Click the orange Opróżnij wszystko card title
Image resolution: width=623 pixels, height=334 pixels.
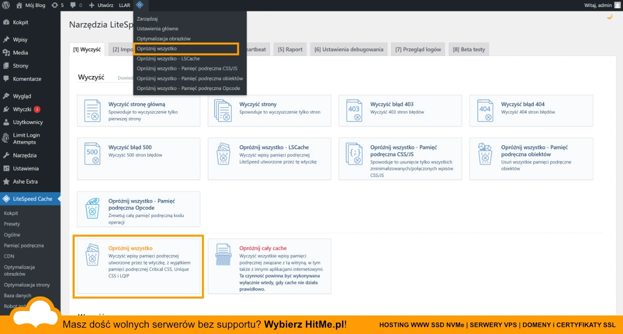(x=130, y=248)
